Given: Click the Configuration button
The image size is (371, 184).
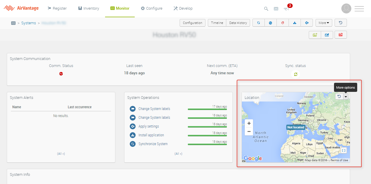Looking at the screenshot, I should [x=192, y=23].
